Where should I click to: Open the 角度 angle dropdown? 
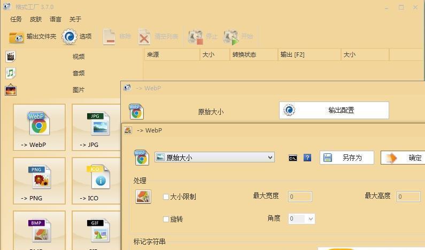pyautogui.click(x=302, y=218)
